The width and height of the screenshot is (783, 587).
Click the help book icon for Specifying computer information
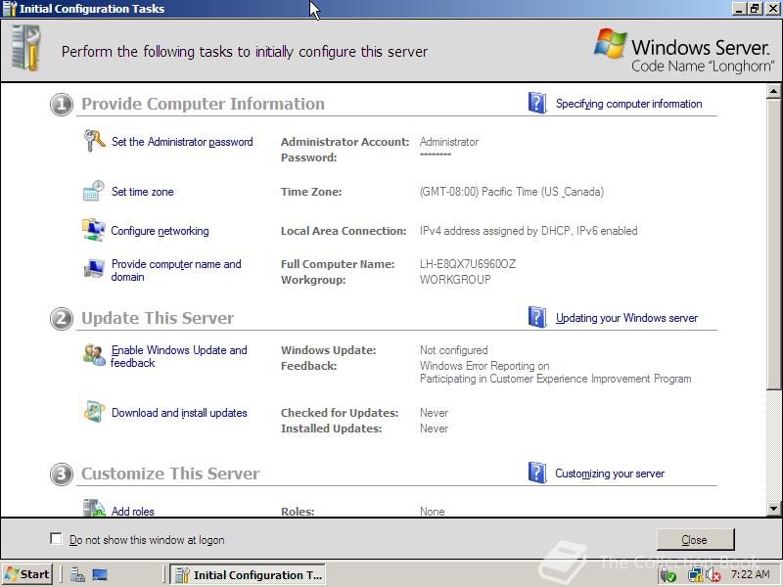(x=537, y=103)
